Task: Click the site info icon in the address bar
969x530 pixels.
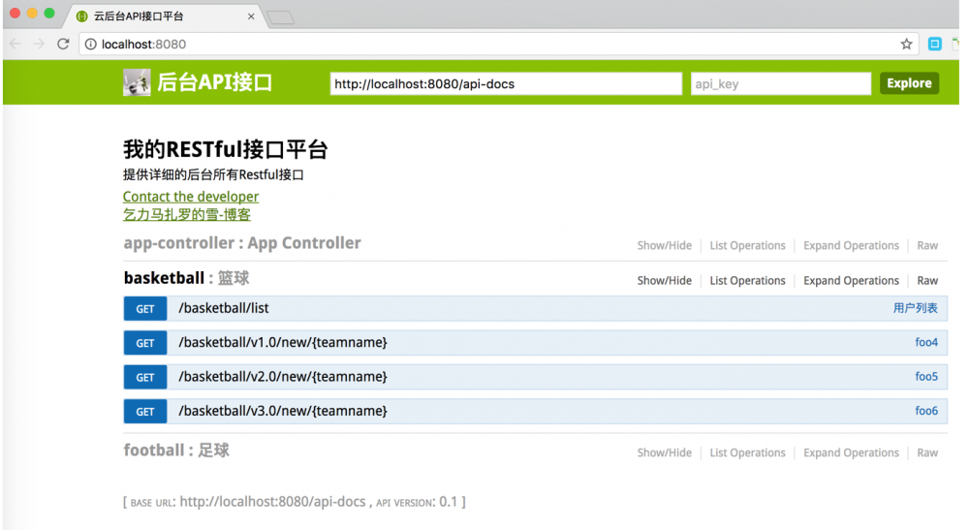Action: coord(91,44)
